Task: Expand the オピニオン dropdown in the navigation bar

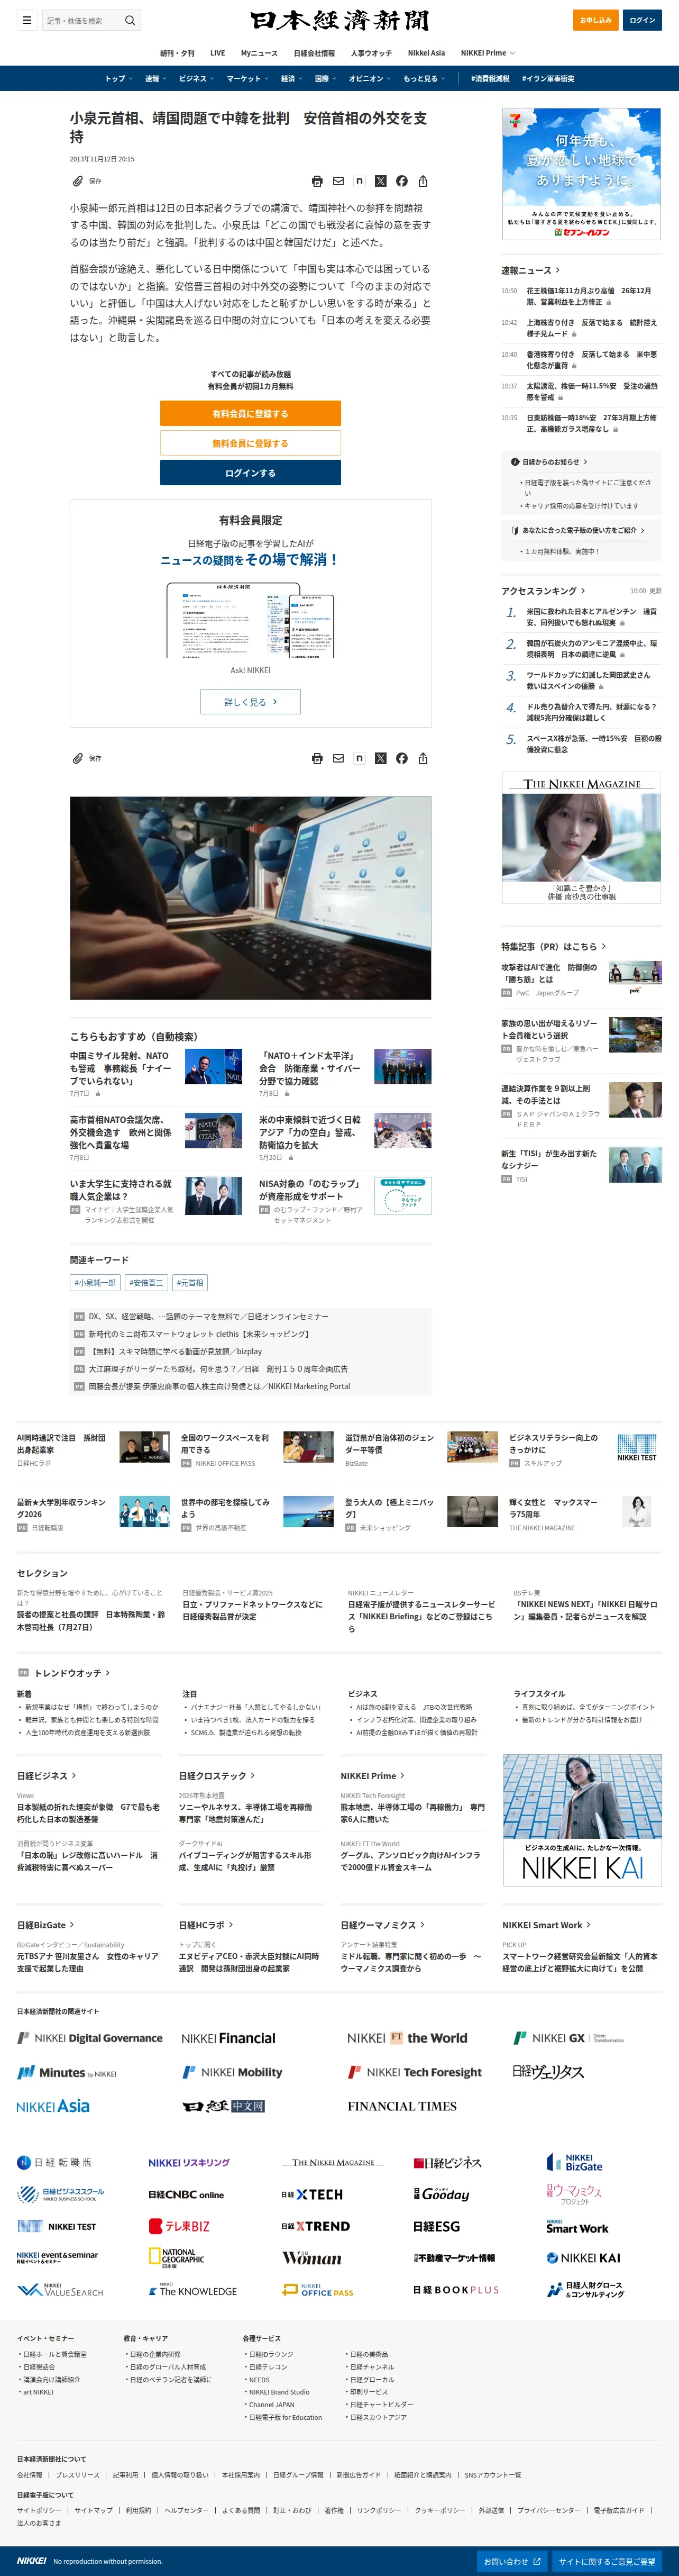Action: 369,78
